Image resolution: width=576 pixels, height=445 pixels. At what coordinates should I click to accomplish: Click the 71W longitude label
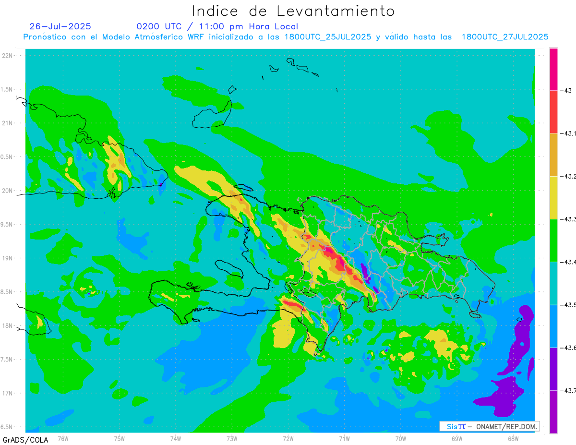pos(344,438)
